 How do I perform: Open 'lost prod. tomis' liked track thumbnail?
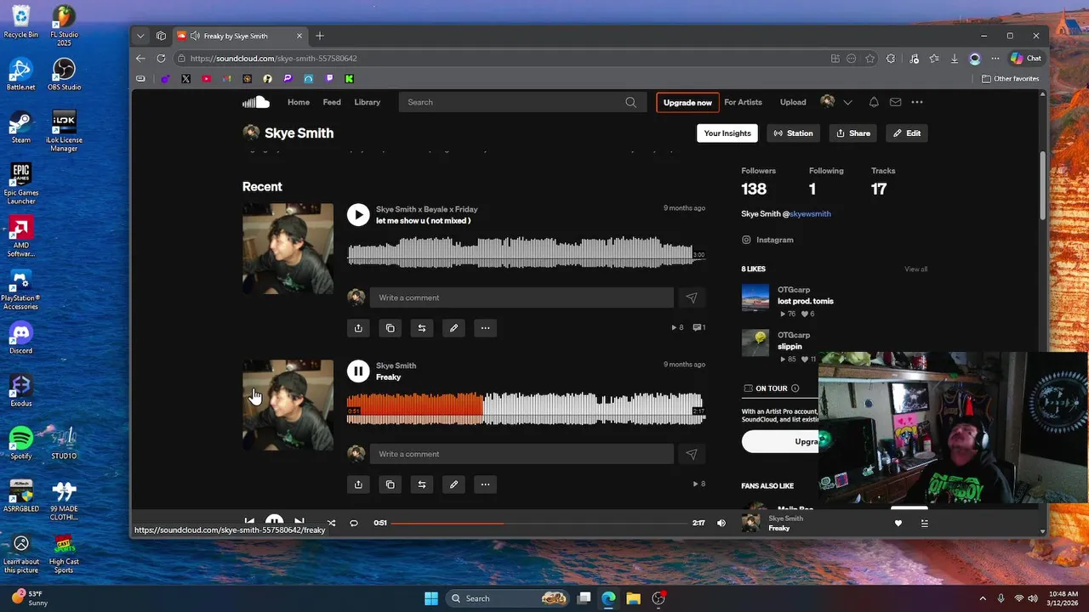pyautogui.click(x=755, y=297)
